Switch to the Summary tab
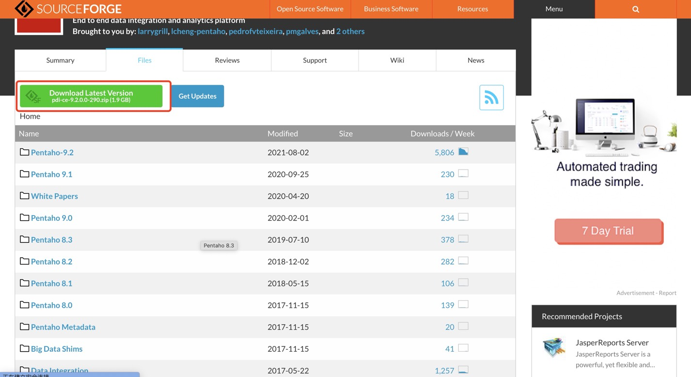Screen dimensions: 691x377 (60, 60)
